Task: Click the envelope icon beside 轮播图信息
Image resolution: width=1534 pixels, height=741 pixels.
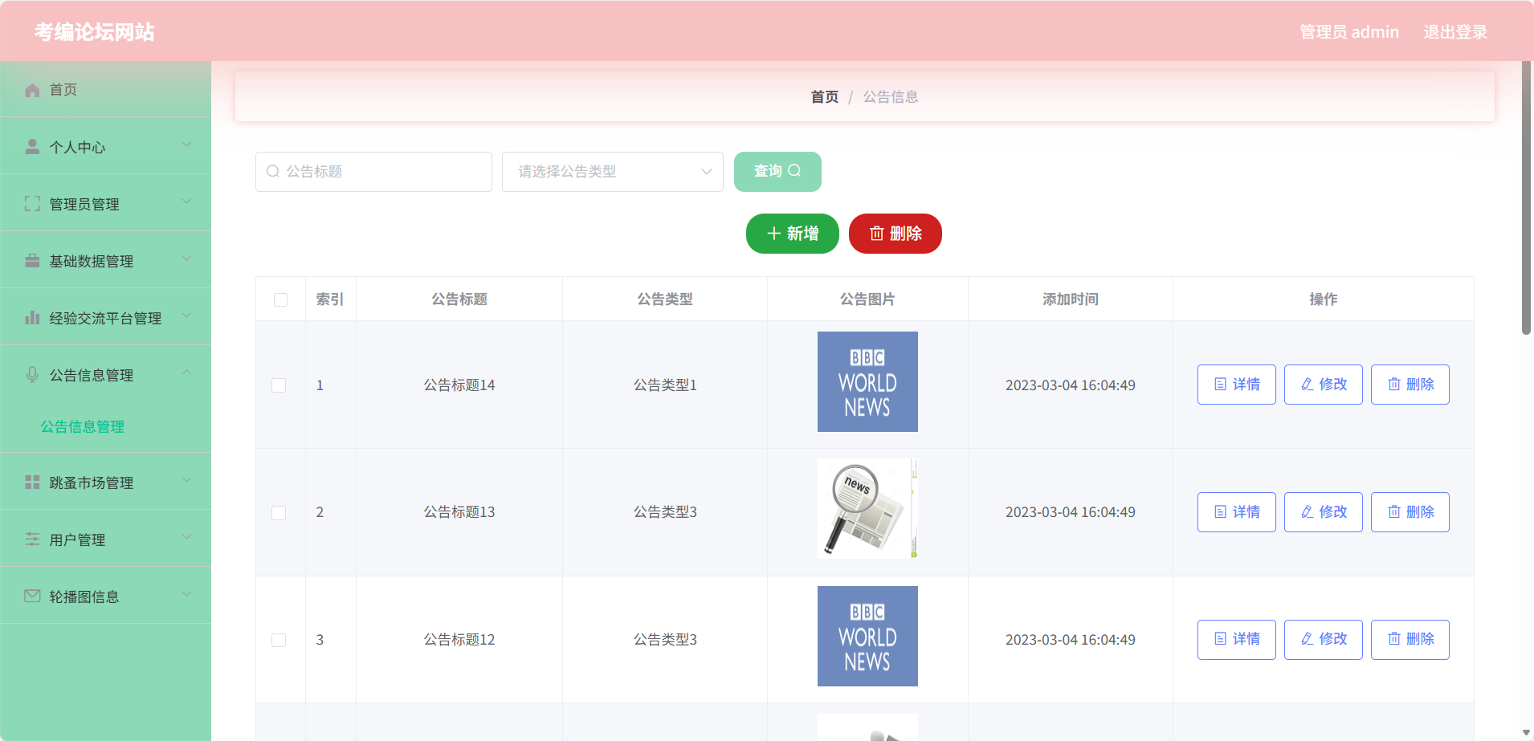Action: 32,596
